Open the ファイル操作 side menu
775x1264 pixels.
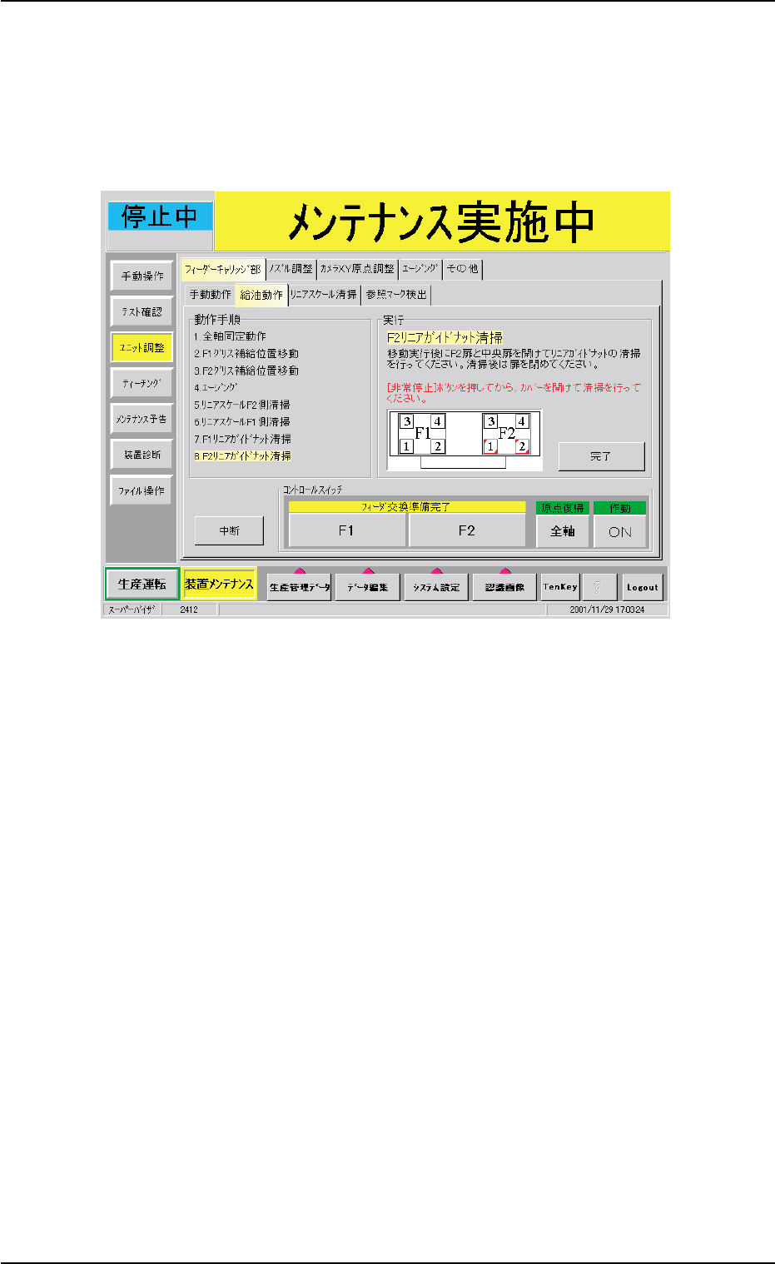click(142, 490)
